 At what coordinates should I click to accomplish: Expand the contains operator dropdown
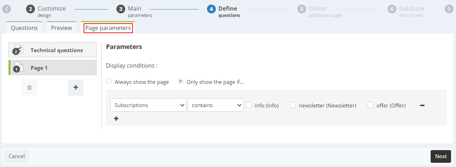point(215,105)
